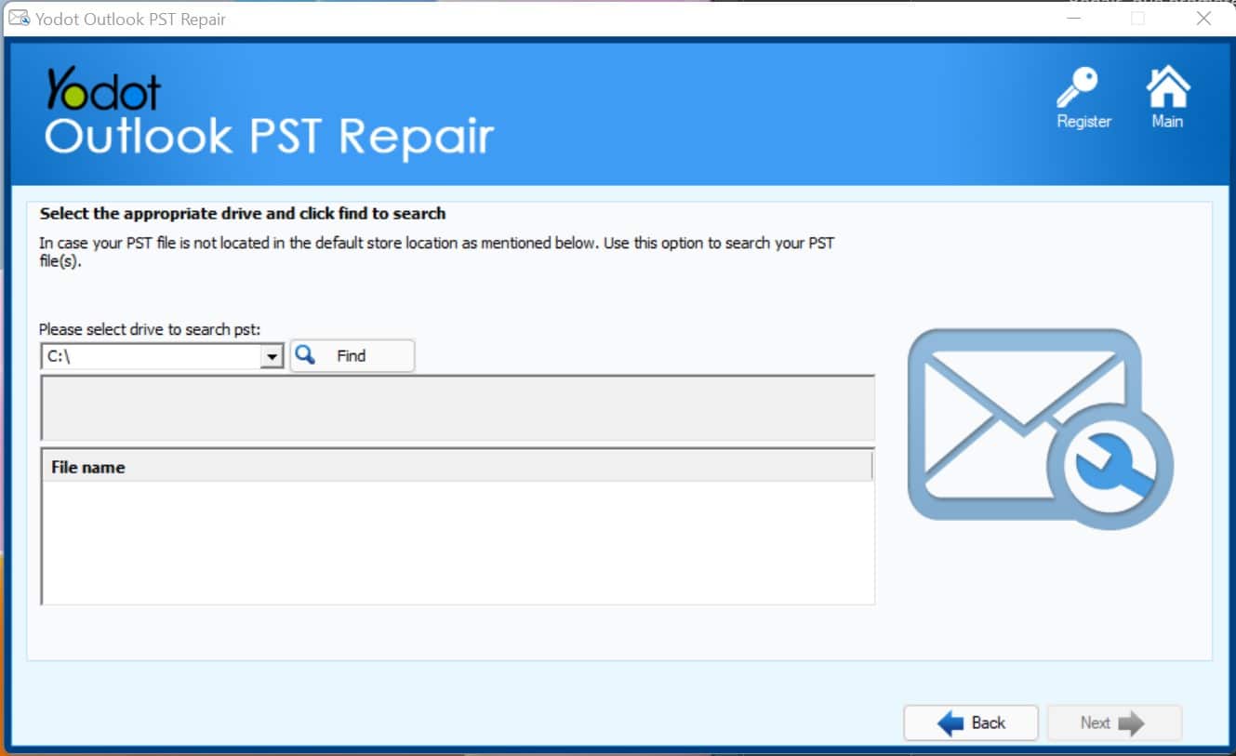Click the gray Next arrow icon
The width and height of the screenshot is (1236, 756).
point(1131,723)
